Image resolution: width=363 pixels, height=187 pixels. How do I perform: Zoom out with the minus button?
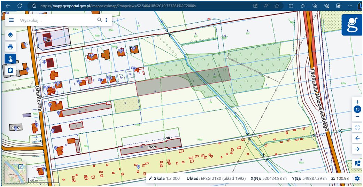point(357,116)
